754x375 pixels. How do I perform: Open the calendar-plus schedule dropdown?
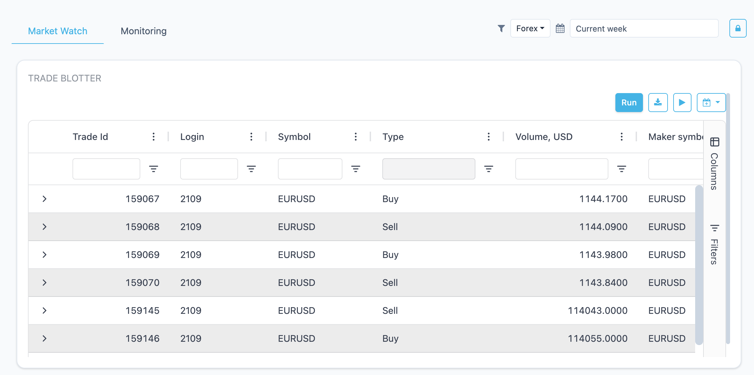point(711,102)
